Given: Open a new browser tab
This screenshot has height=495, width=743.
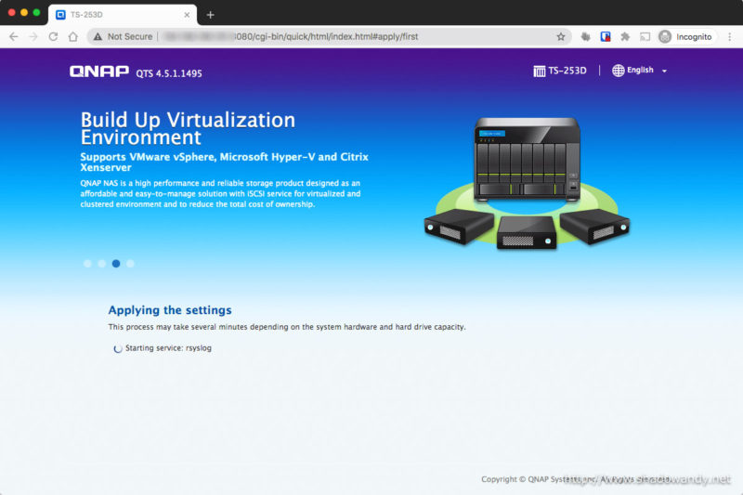Looking at the screenshot, I should tap(210, 15).
